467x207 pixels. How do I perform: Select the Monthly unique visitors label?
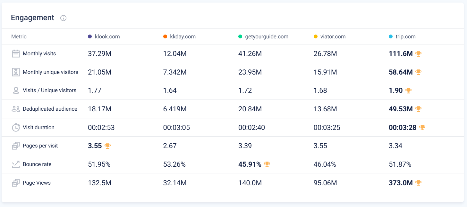[x=50, y=72]
